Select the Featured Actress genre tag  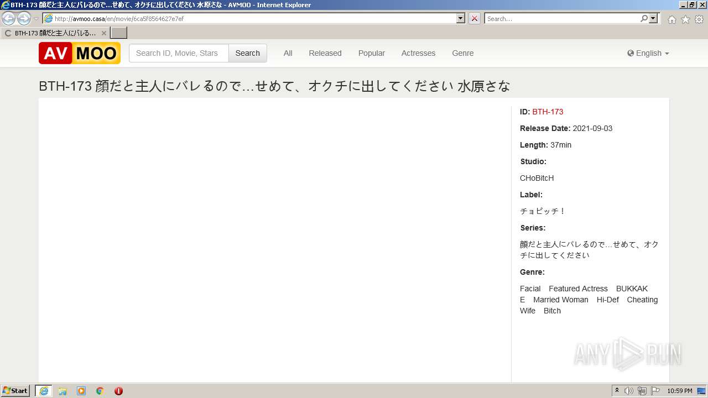(578, 289)
